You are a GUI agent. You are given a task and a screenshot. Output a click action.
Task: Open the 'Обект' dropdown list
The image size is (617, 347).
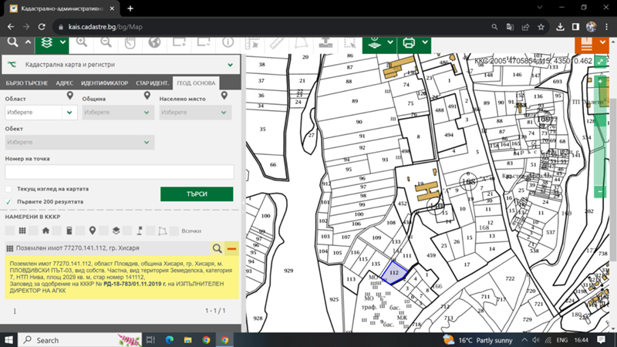[x=79, y=143]
